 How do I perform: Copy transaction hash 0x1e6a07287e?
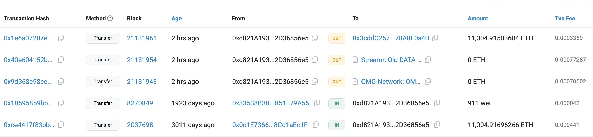tap(61, 38)
